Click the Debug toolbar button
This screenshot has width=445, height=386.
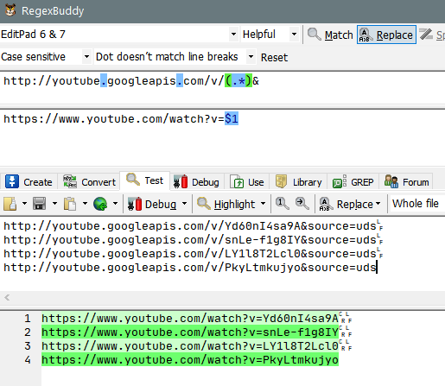[152, 204]
